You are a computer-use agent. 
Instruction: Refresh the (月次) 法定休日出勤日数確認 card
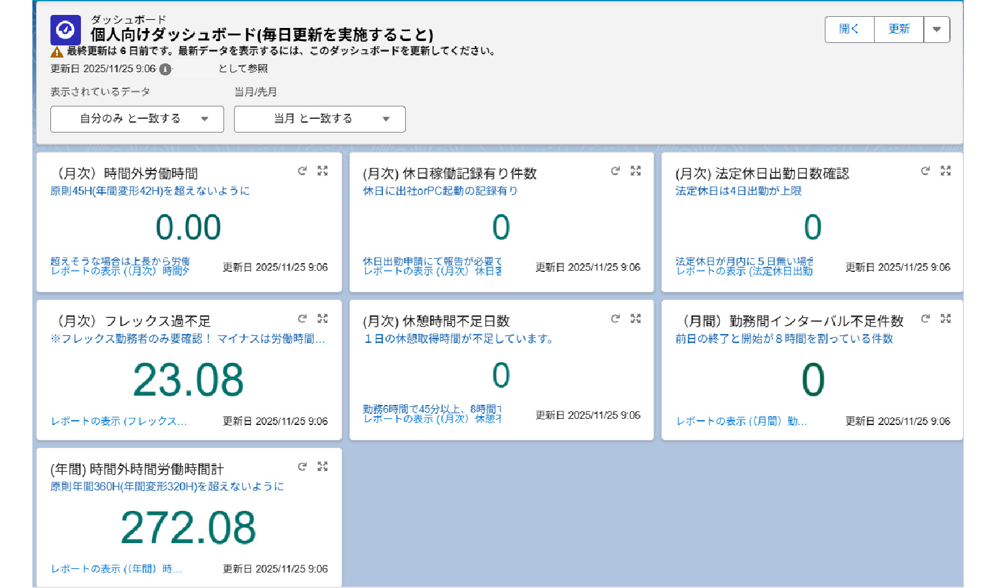925,170
